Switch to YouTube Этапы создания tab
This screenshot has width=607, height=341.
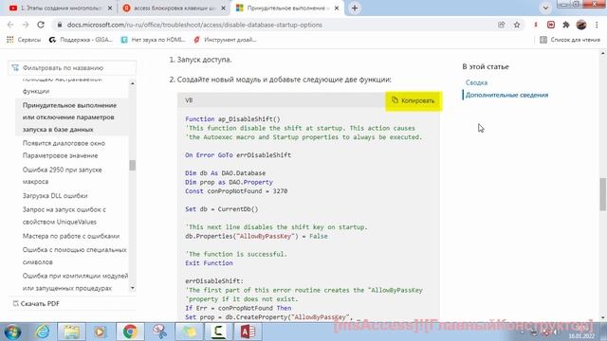[60, 9]
